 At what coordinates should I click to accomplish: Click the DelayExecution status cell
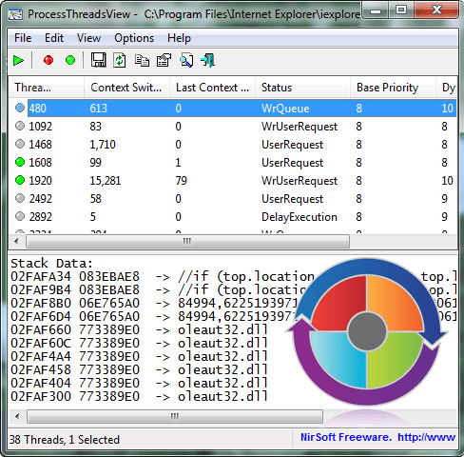click(300, 217)
